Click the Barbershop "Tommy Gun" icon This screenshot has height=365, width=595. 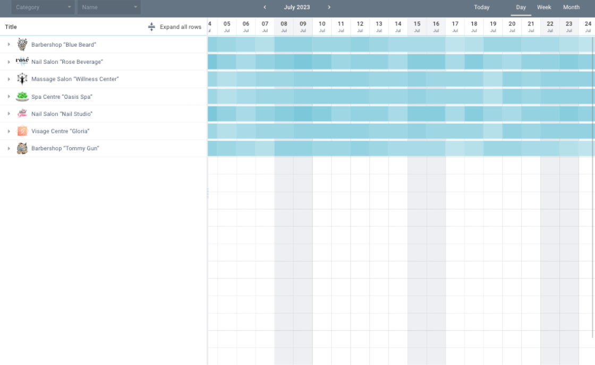click(22, 148)
